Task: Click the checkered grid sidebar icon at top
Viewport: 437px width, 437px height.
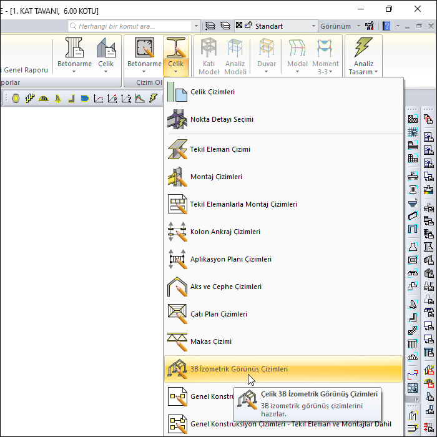Action: point(413,119)
